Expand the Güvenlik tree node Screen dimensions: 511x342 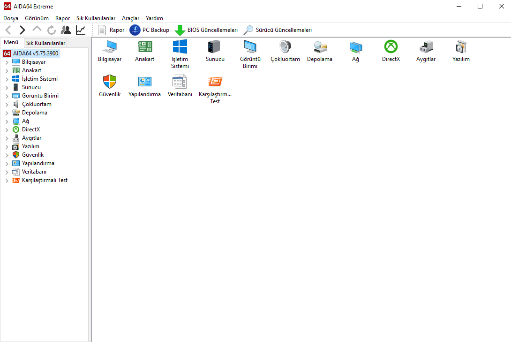pos(7,155)
